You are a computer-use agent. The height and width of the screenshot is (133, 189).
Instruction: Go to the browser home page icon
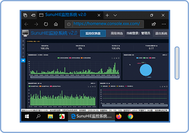tap(56, 24)
